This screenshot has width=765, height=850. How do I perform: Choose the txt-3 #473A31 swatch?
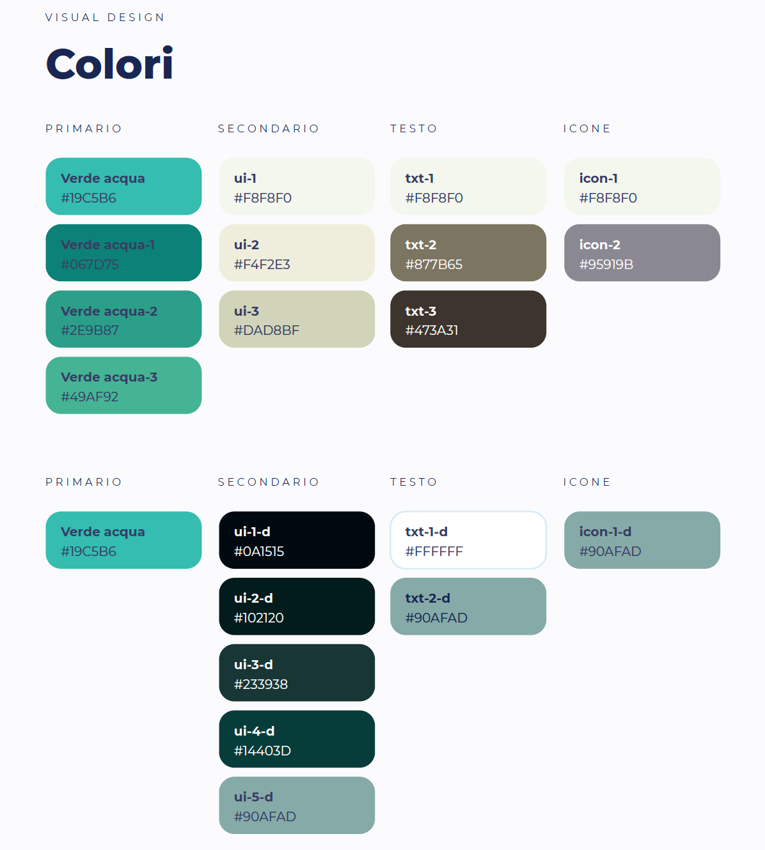[468, 320]
